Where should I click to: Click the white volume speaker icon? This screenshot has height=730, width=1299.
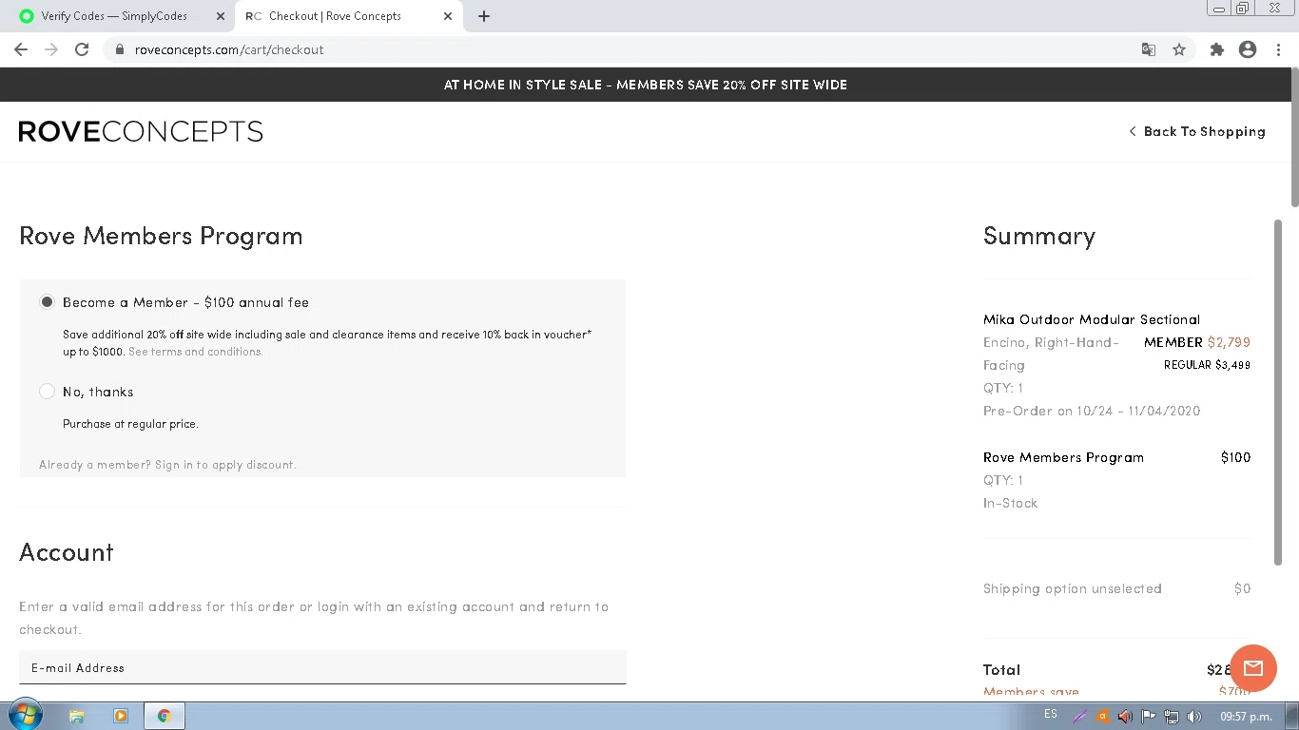pos(1194,717)
